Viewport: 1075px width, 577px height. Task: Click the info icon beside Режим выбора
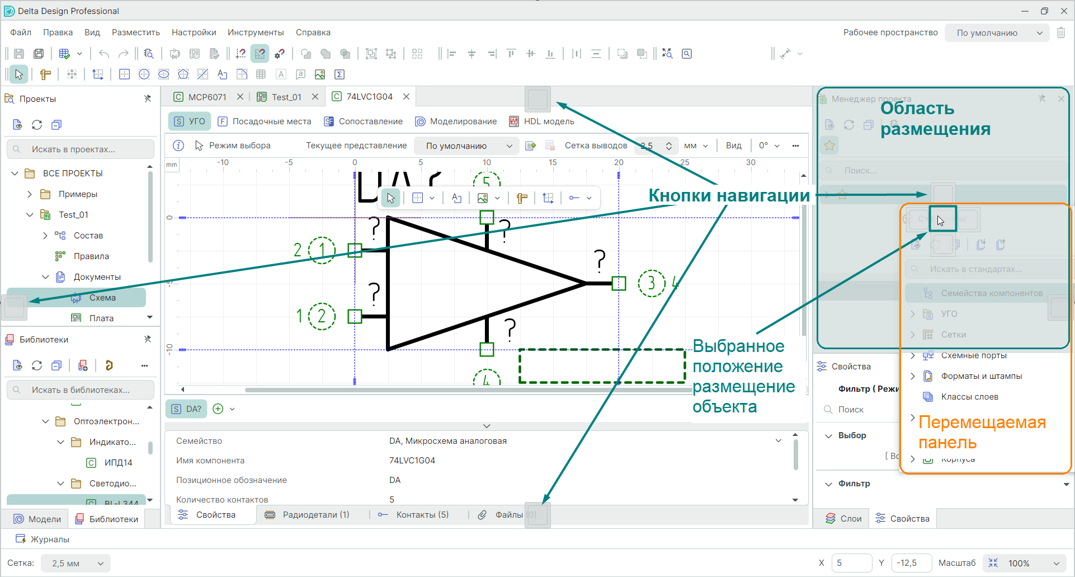coord(178,146)
